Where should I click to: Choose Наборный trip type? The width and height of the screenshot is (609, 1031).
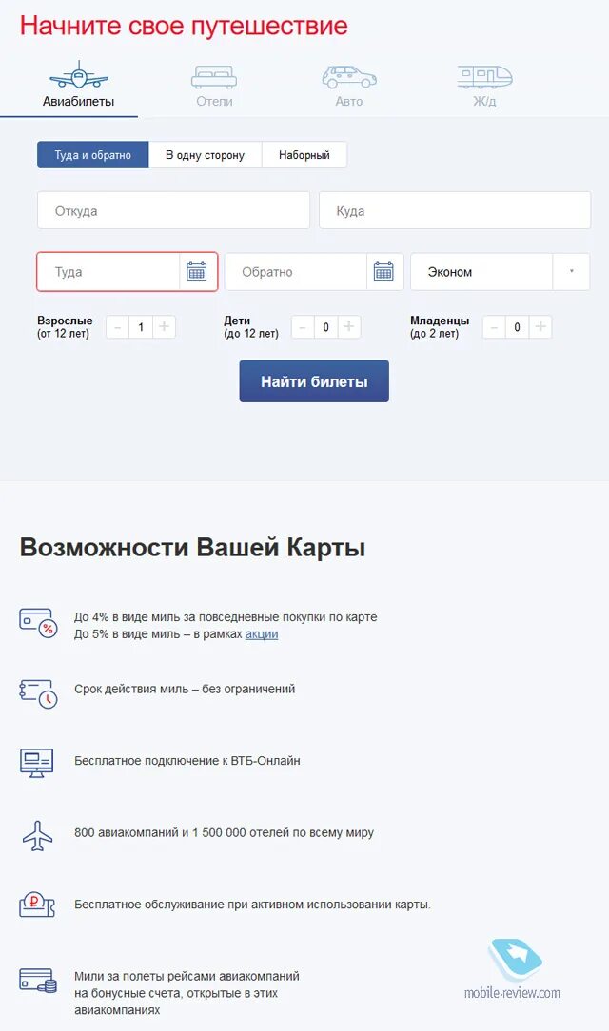click(x=304, y=155)
